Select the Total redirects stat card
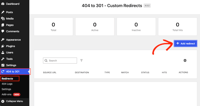The height and width of the screenshot is (106, 200). tap(54, 27)
